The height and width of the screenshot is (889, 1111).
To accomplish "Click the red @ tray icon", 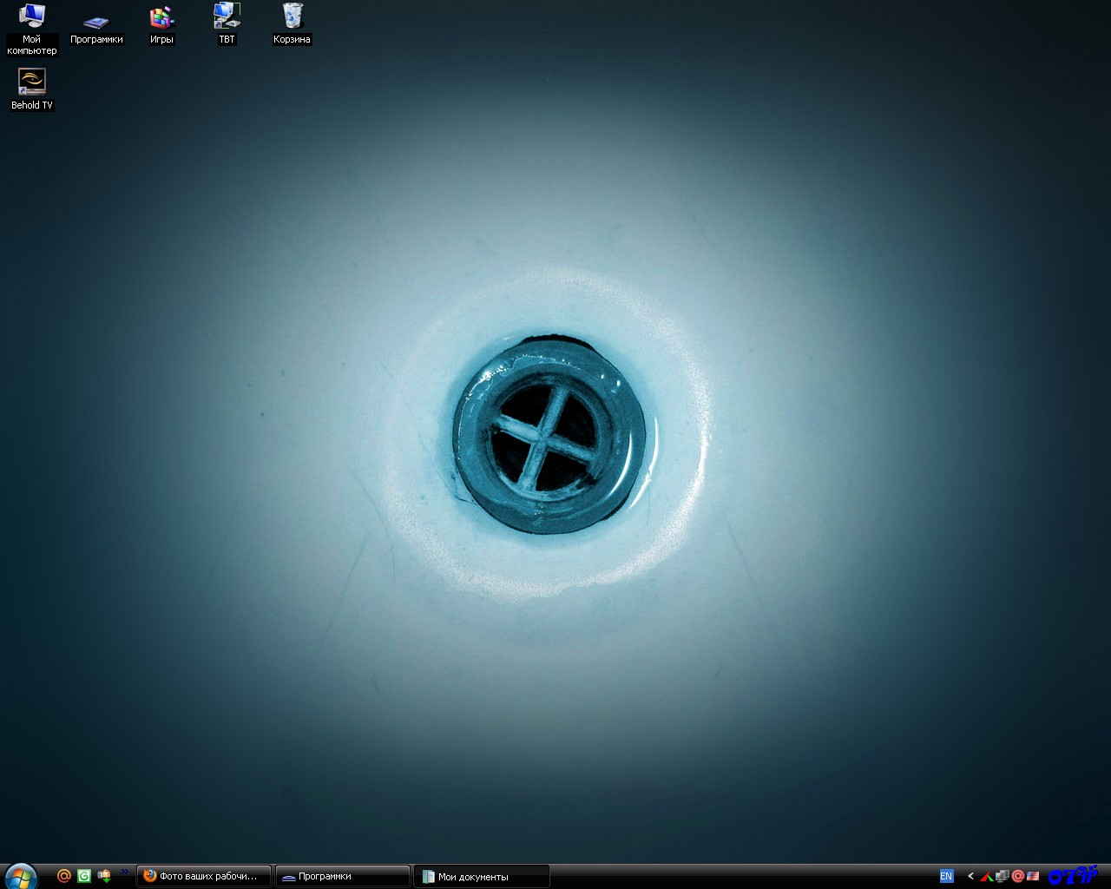I will point(1017,876).
